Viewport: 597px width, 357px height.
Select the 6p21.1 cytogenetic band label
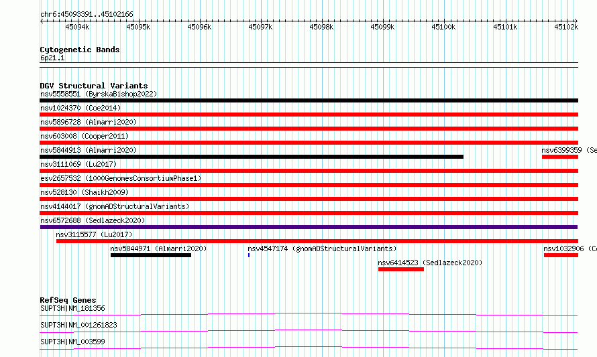click(x=52, y=58)
